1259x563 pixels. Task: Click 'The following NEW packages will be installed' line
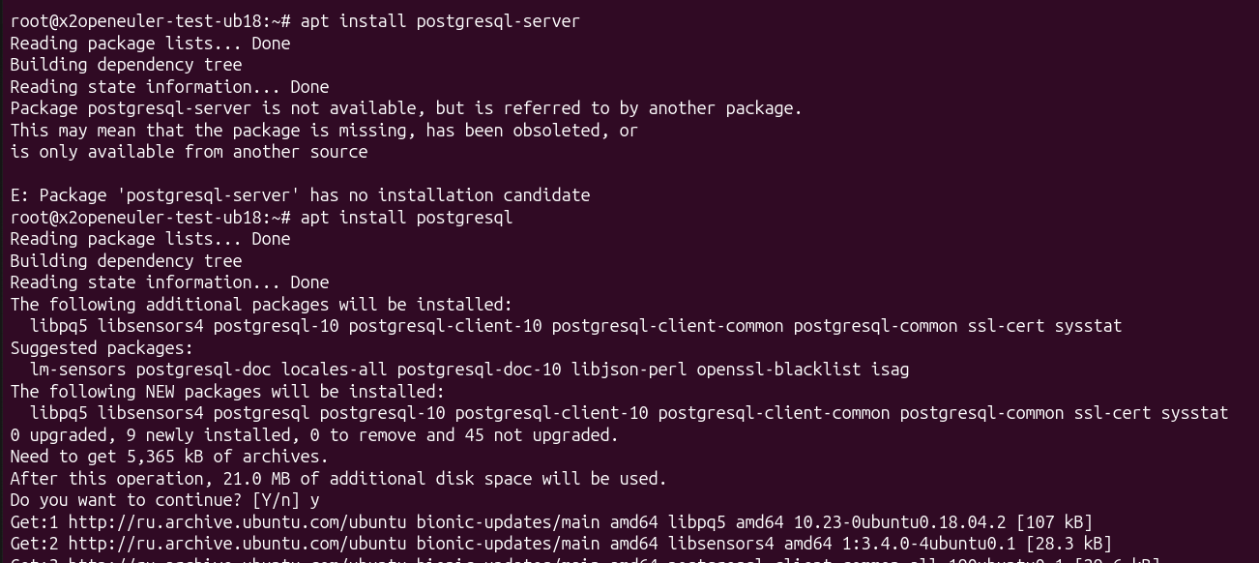pos(227,392)
